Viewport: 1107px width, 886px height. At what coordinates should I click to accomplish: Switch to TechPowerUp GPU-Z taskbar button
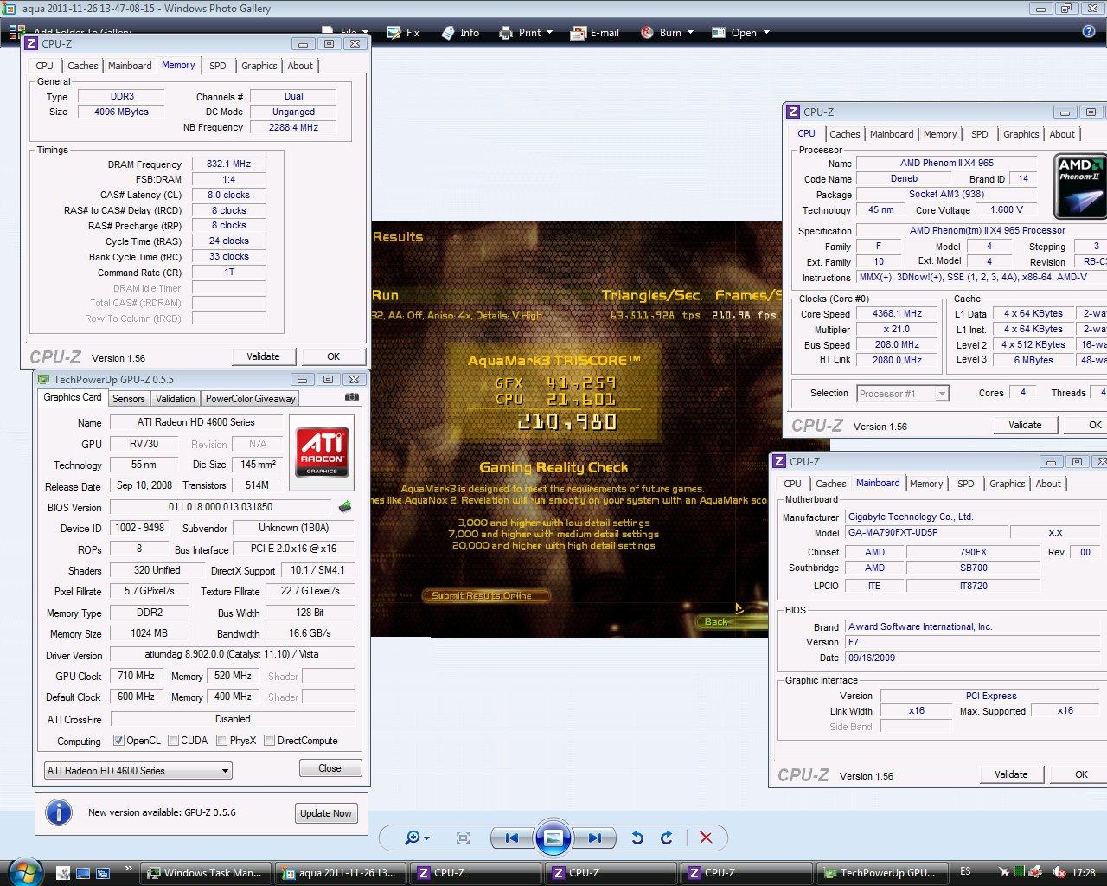pyautogui.click(x=881, y=872)
